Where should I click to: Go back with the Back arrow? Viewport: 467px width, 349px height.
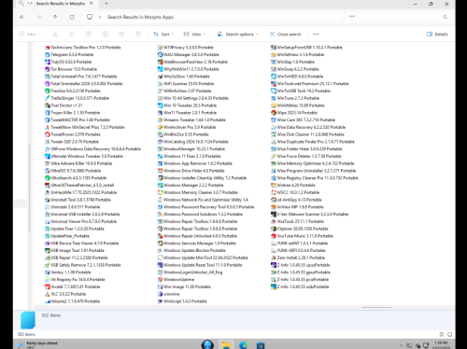pos(22,17)
